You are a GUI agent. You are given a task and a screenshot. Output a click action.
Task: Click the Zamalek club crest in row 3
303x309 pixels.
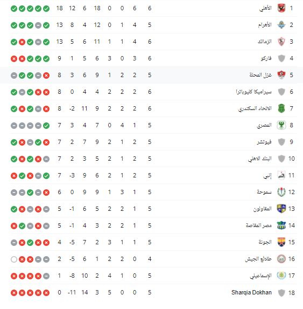pos(281,42)
